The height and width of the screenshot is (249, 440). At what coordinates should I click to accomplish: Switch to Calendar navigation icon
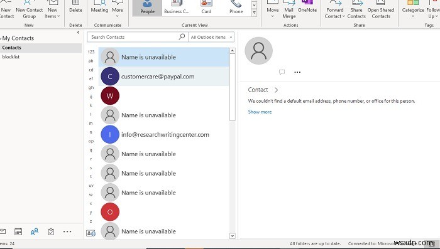18,231
